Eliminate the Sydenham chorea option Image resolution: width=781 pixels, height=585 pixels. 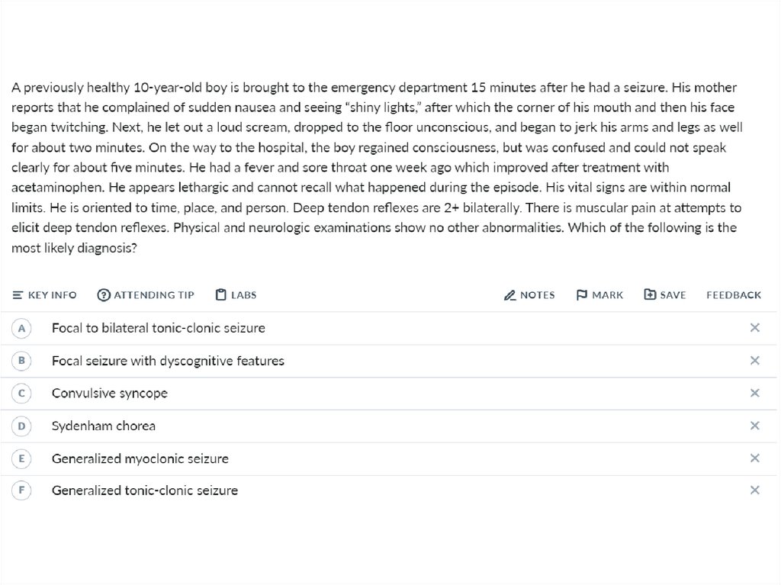coord(754,426)
